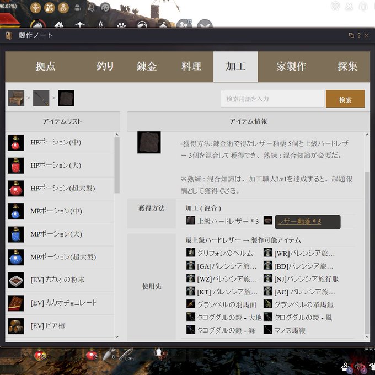
Task: Open クログダルの鐙 - 風 item
Action: point(303,318)
